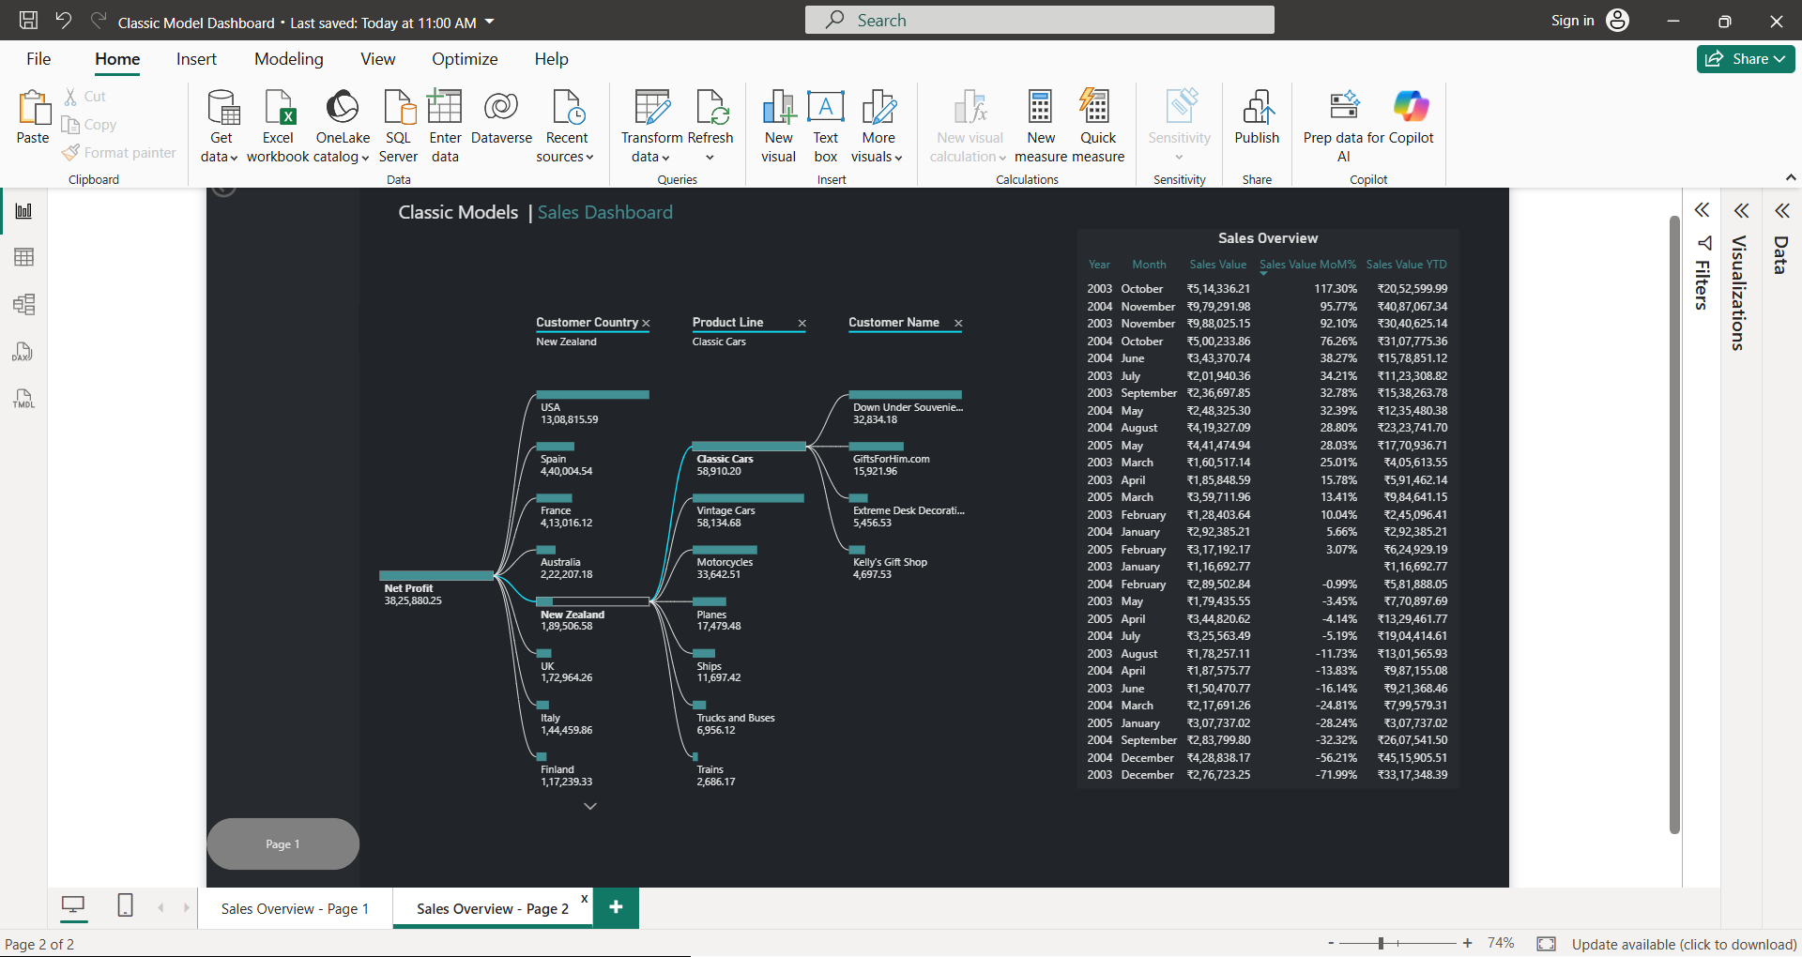Insert a Text box visual

pos(825,122)
